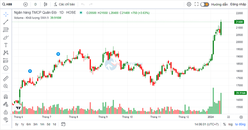This screenshot has width=248, height=130.
Task: Click the upper dividend D marker
Action: 58,54
